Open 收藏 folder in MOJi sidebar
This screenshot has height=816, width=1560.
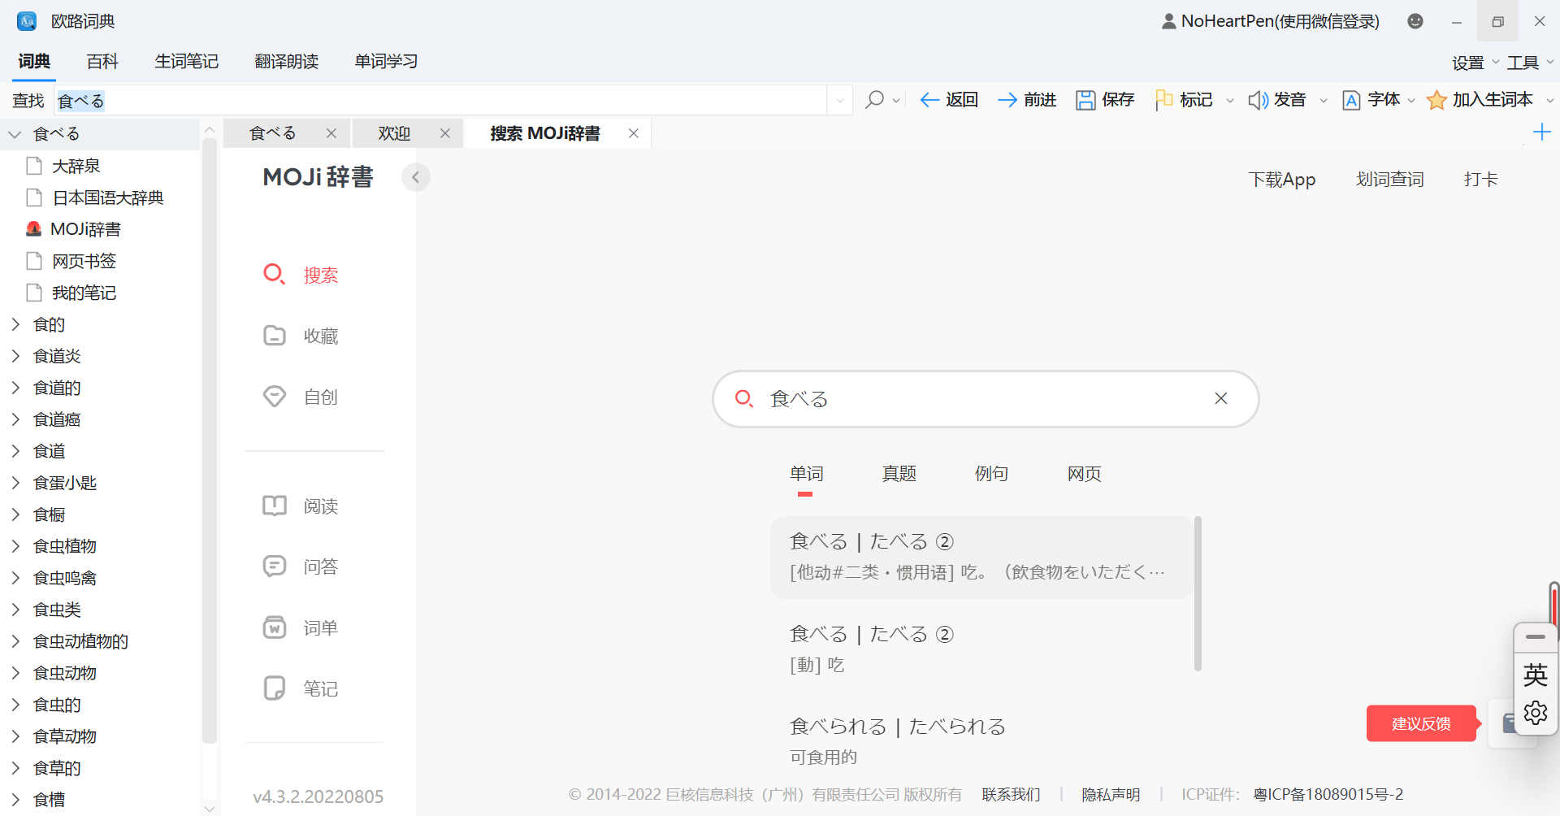pos(300,336)
